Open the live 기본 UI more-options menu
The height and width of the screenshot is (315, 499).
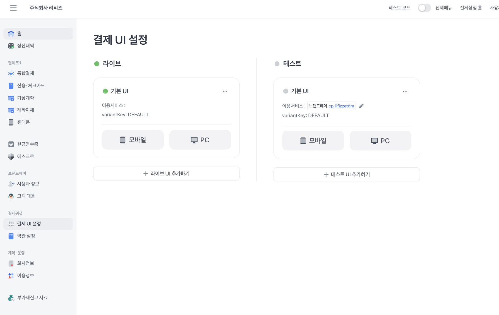pos(225,91)
